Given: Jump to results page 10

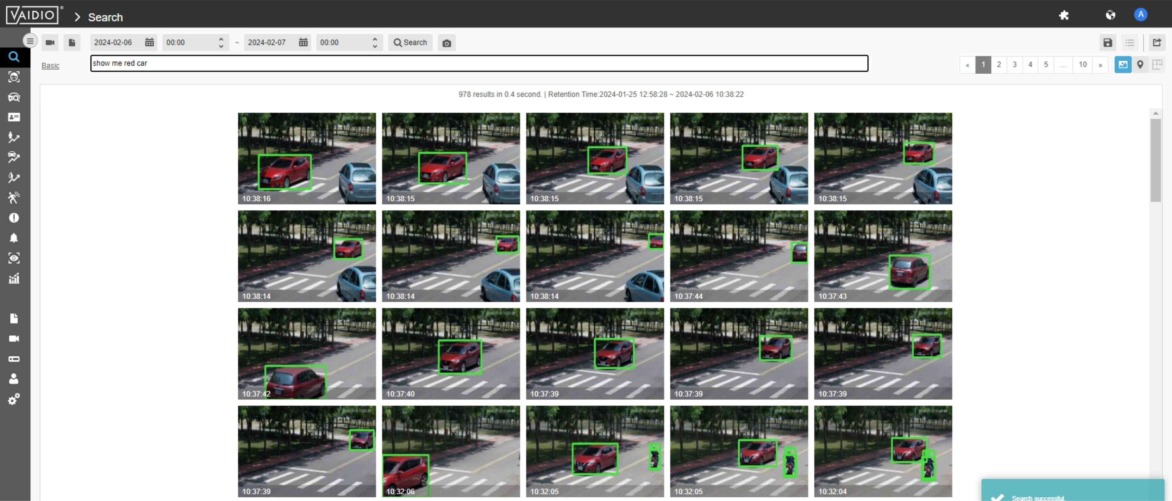Looking at the screenshot, I should click(x=1082, y=65).
